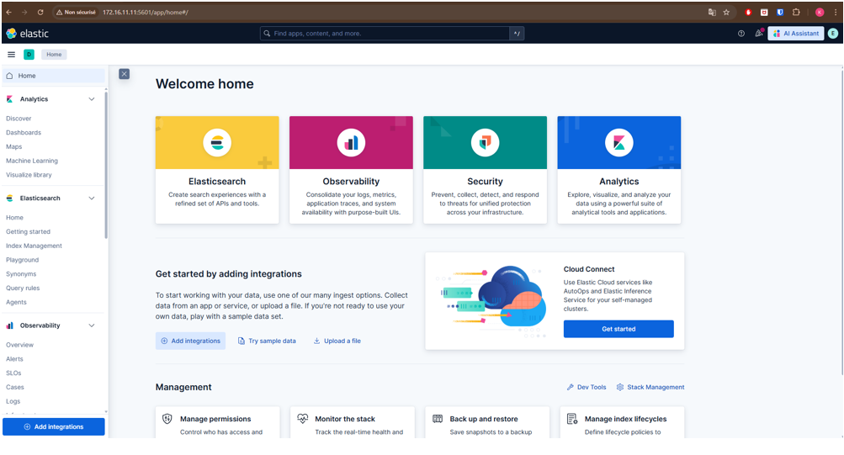844x455 pixels.
Task: Click the sidebar vertical scrollbar
Action: tap(106, 164)
